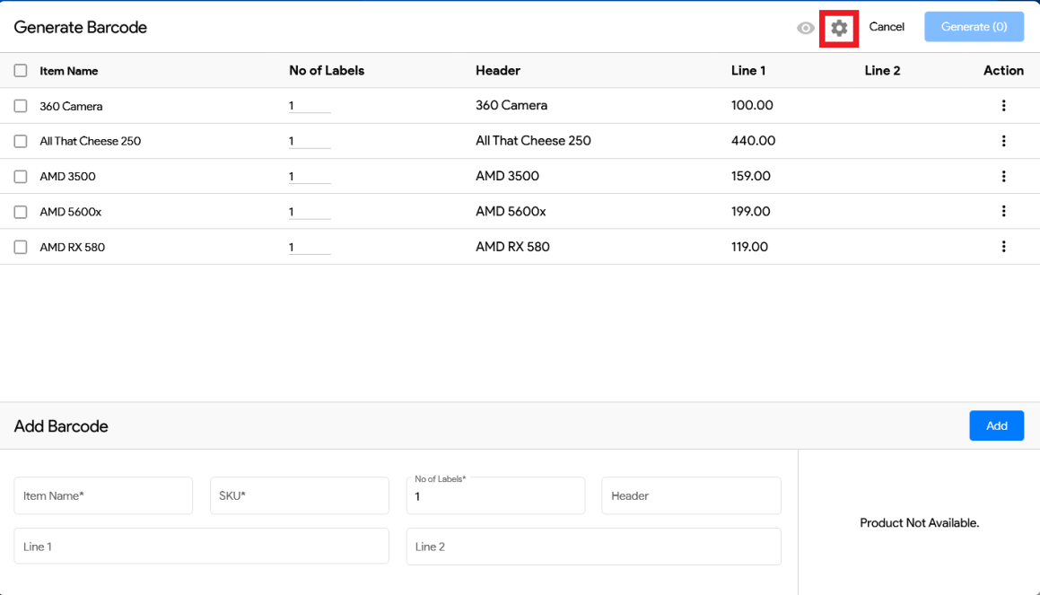Edit label count for AMD RX 580
Viewport: 1040px width, 595px height.
point(309,247)
